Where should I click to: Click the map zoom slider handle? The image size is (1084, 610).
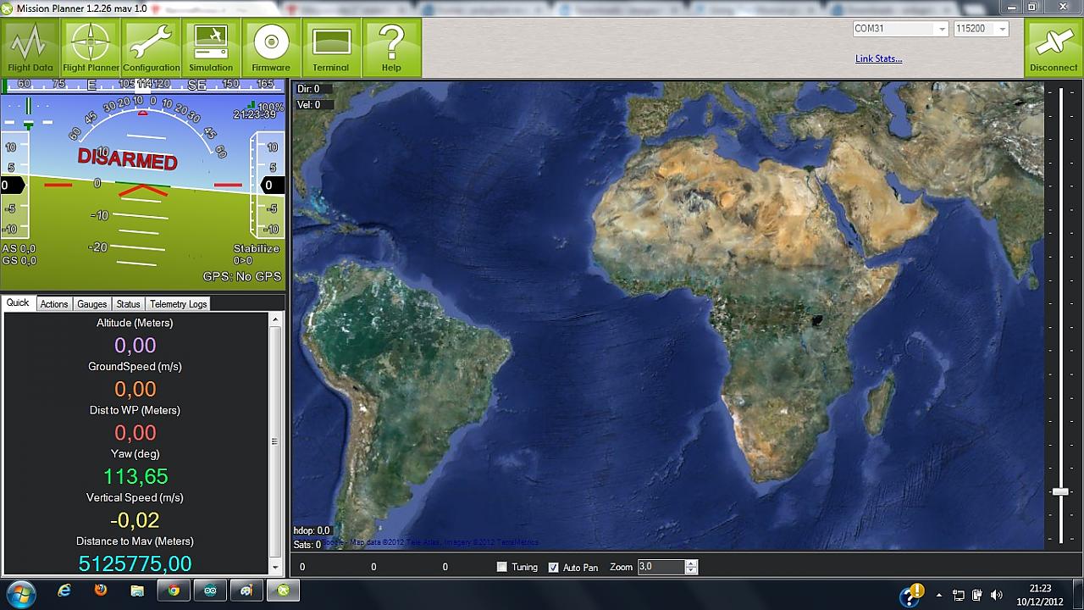[x=1060, y=491]
